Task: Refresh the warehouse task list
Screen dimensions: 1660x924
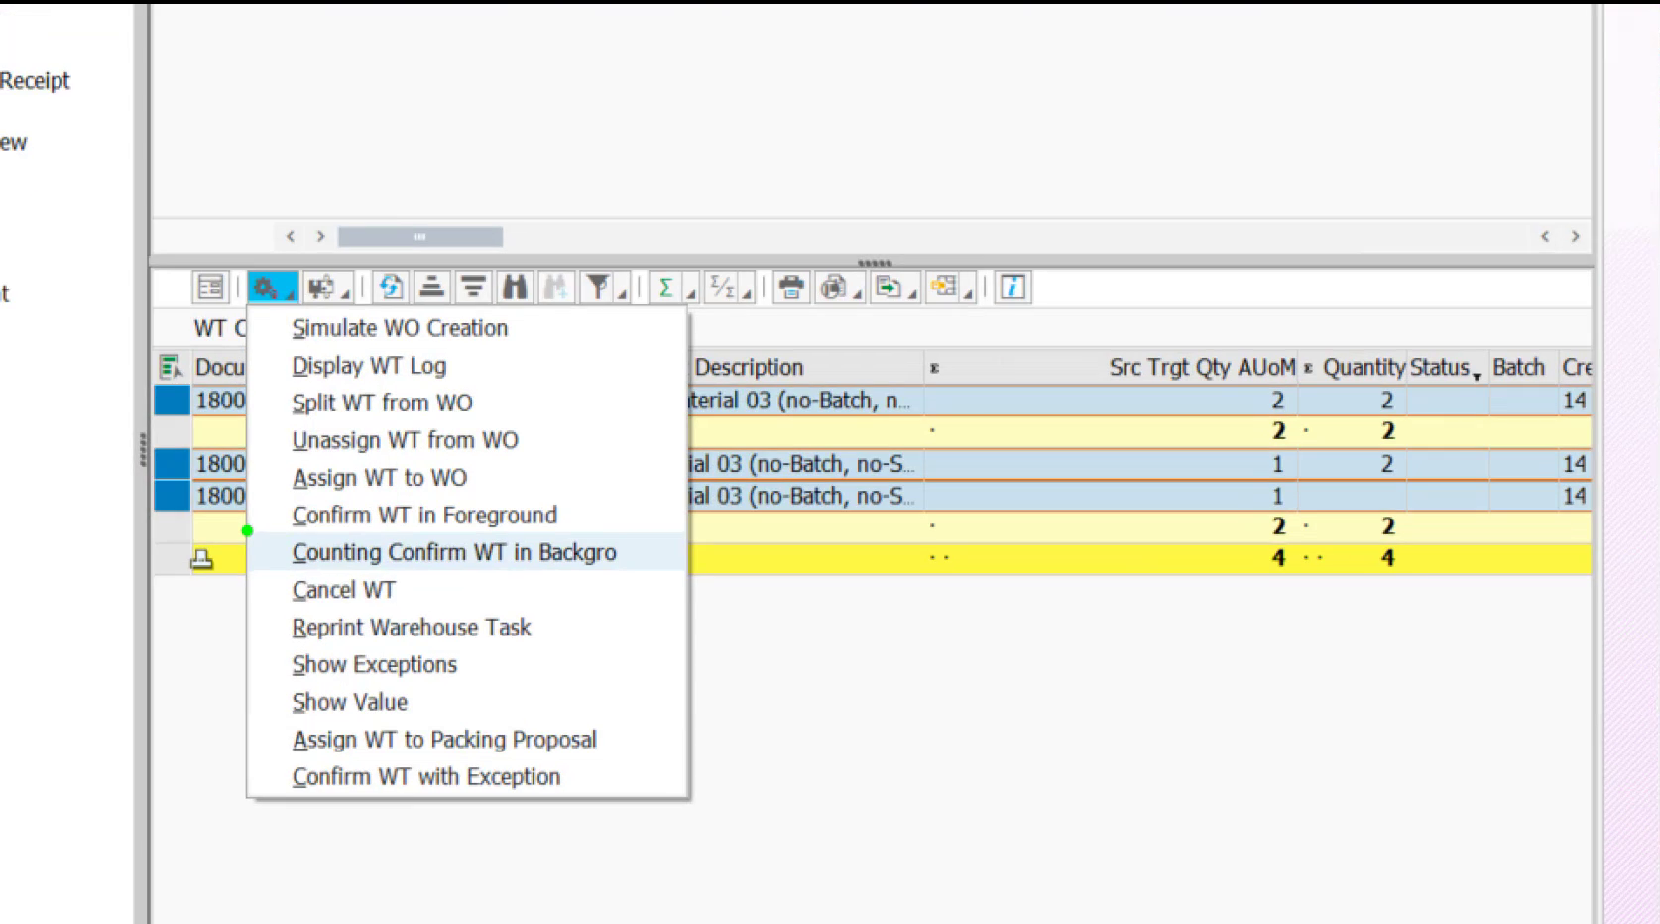Action: [390, 288]
